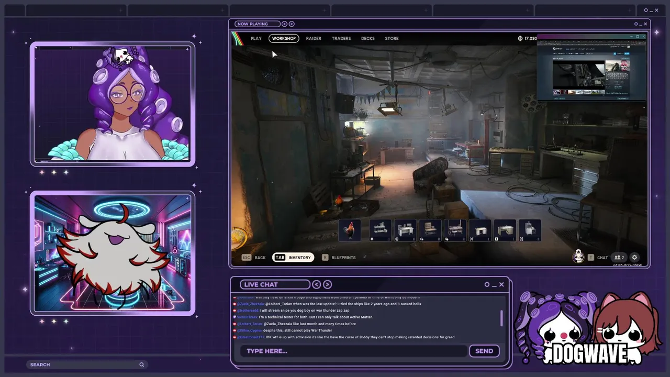Select the rooster item thumbnail

tap(350, 230)
